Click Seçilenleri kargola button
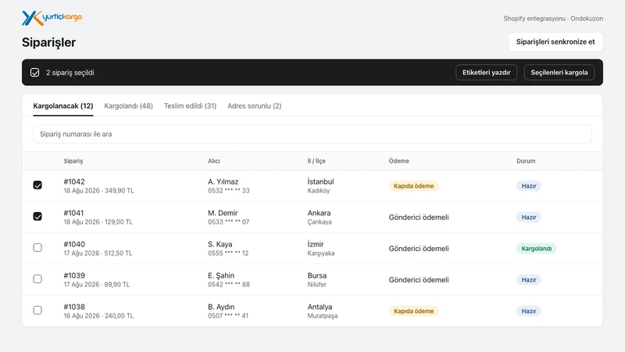Viewport: 625px width, 352px height. coord(559,73)
